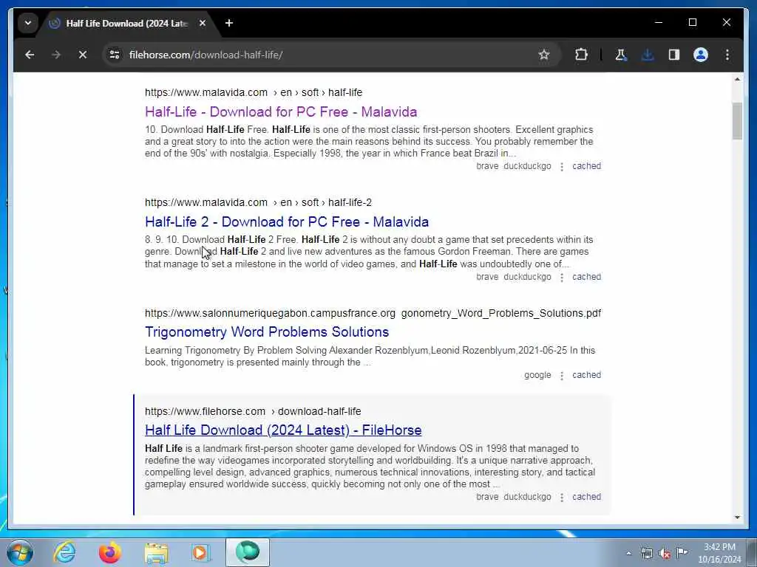
Task: Click malavida.com half-life URL breadcrumb
Action: click(x=254, y=92)
